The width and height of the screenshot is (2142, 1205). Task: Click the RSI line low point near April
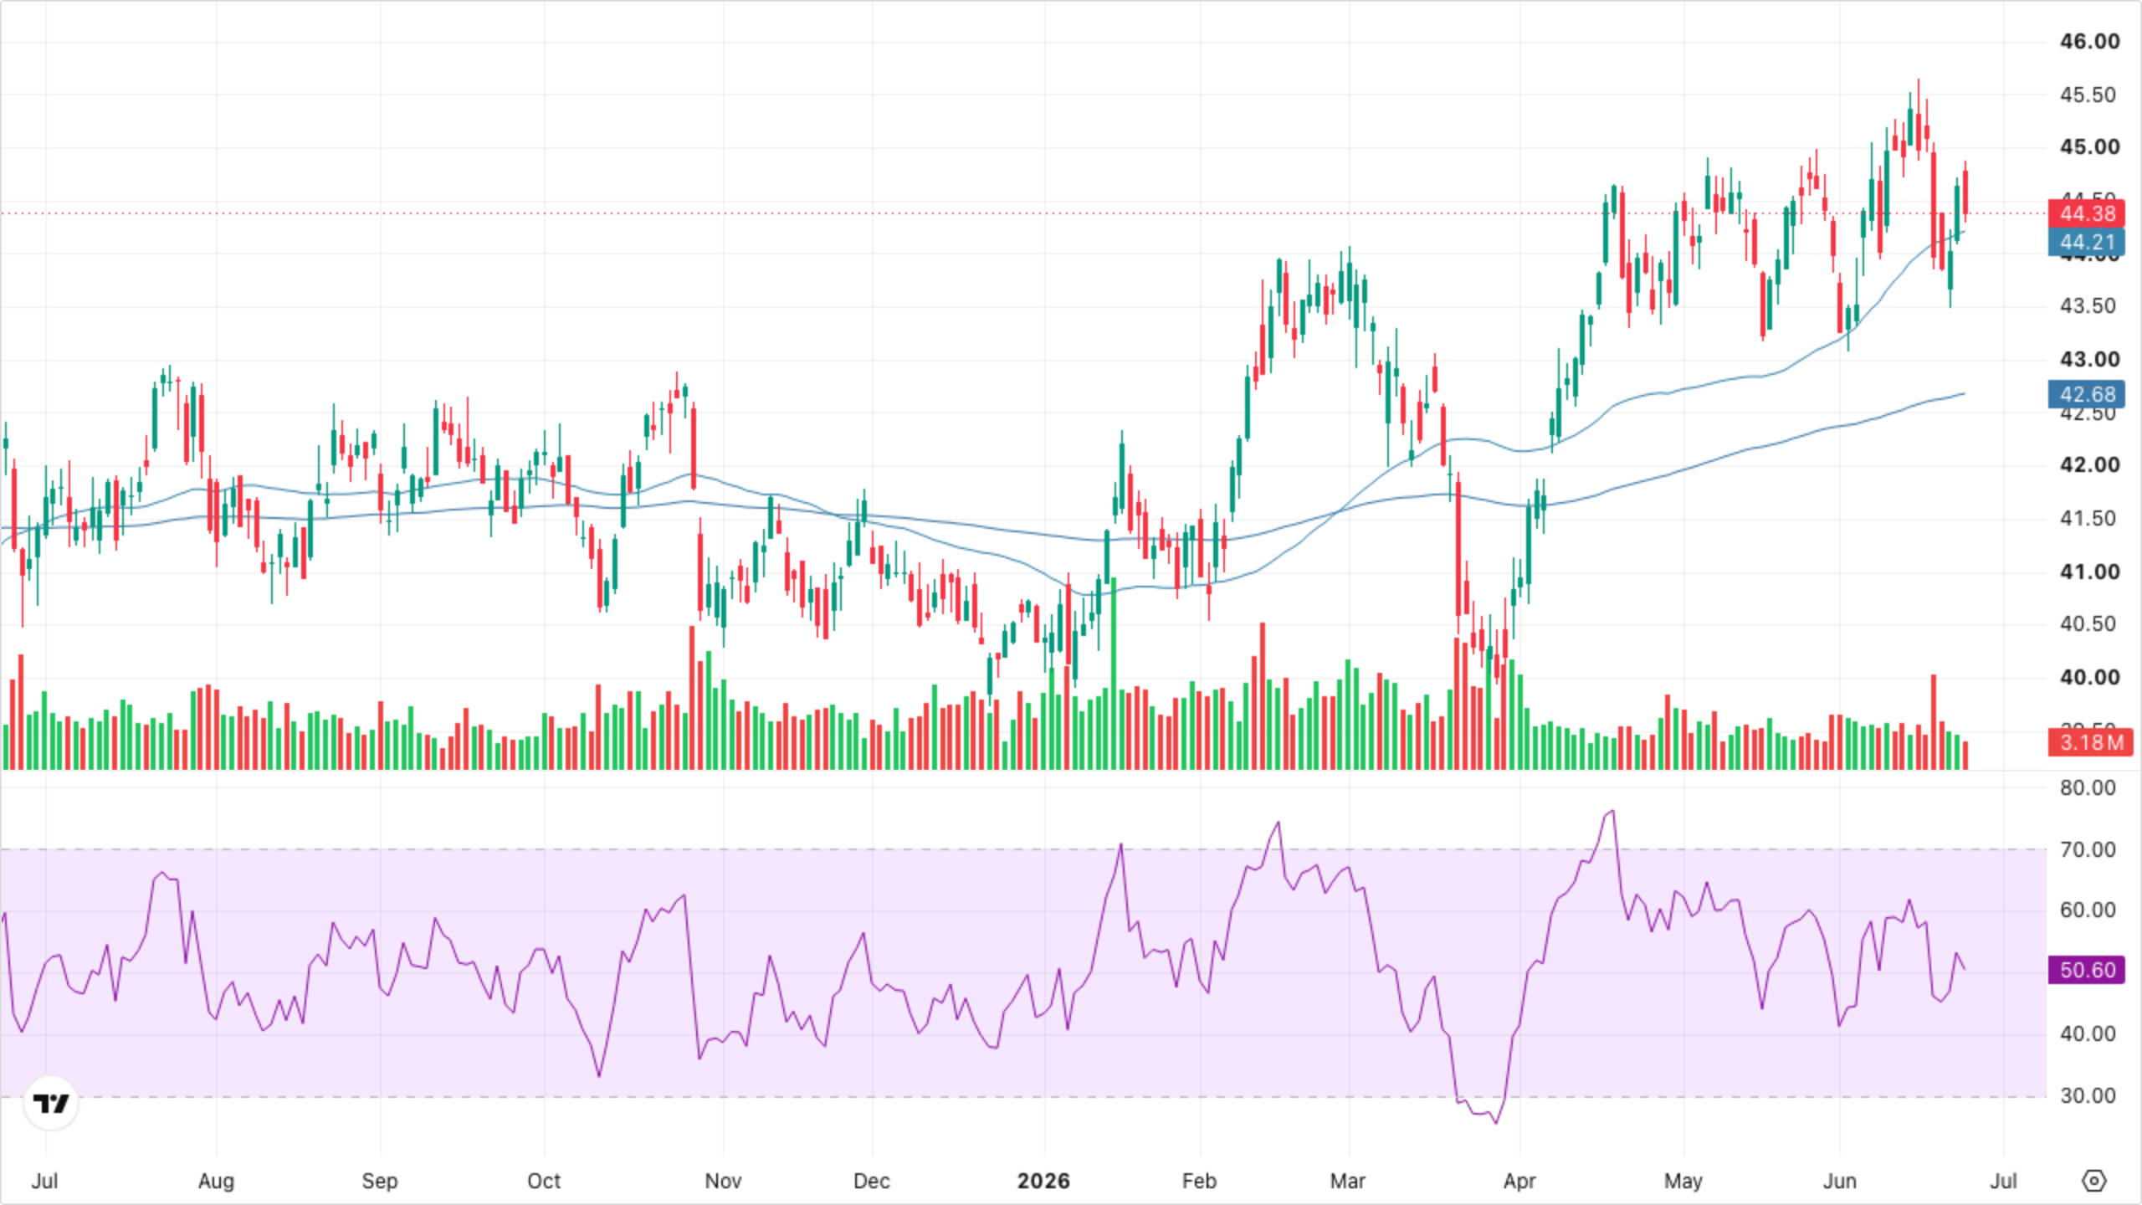pyautogui.click(x=1496, y=1121)
